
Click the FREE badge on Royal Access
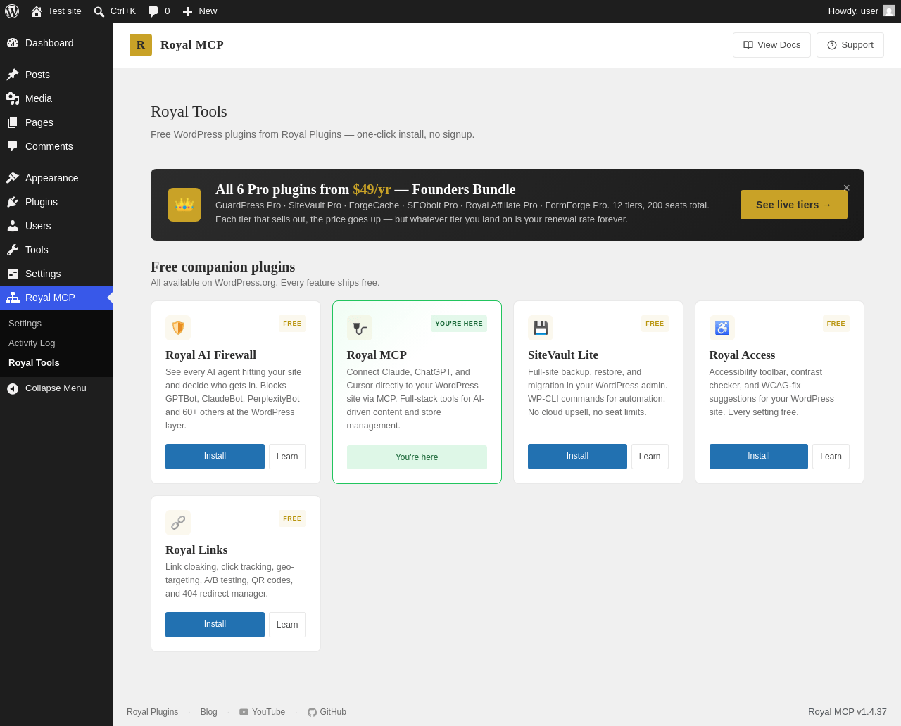pyautogui.click(x=836, y=324)
